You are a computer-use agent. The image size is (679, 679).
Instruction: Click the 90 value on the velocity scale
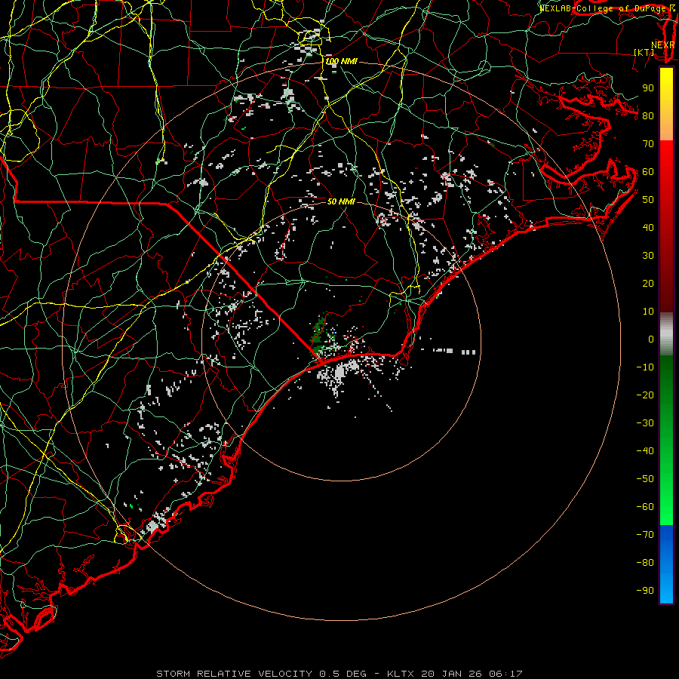(x=648, y=88)
